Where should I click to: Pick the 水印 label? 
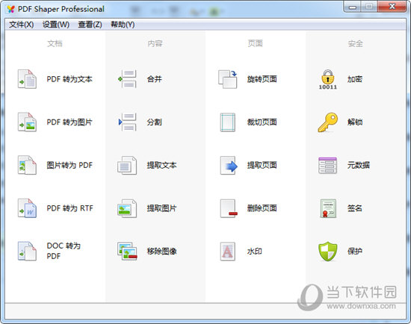click(255, 251)
